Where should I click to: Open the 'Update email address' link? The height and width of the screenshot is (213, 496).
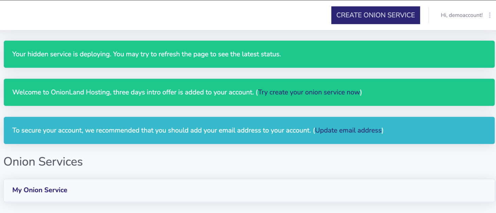(348, 130)
